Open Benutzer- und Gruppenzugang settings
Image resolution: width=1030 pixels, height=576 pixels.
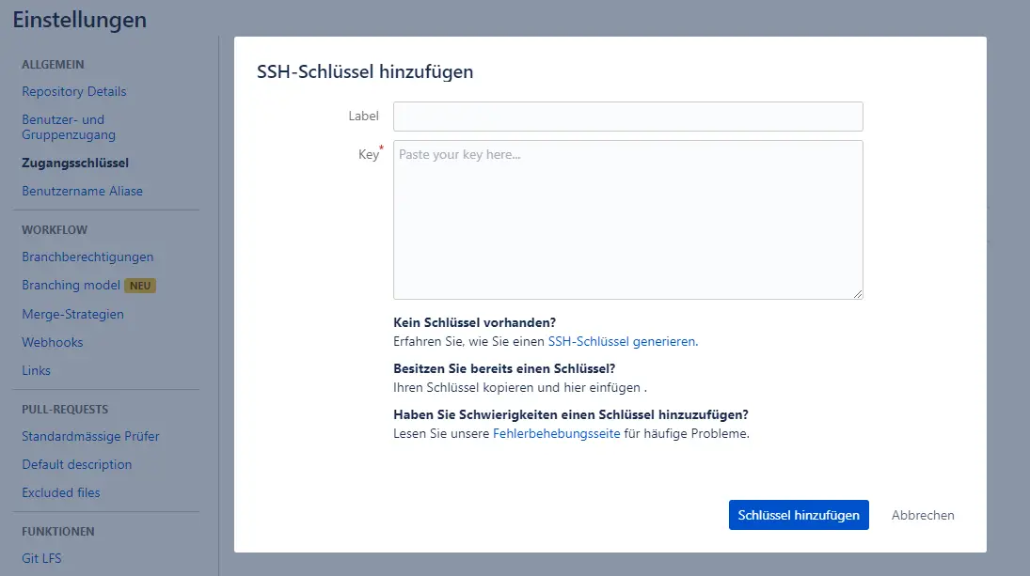[x=69, y=127]
